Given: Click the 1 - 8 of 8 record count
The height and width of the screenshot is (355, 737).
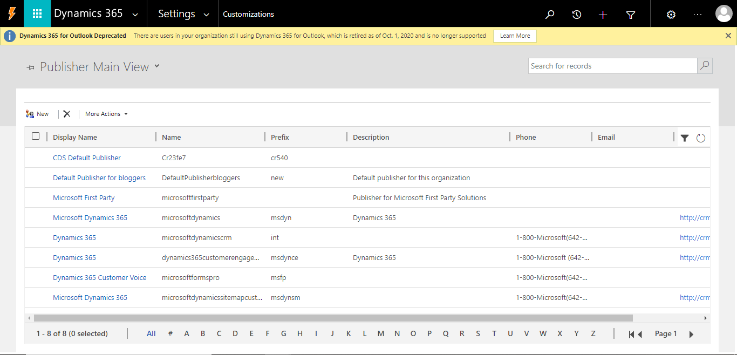Looking at the screenshot, I should pos(72,333).
